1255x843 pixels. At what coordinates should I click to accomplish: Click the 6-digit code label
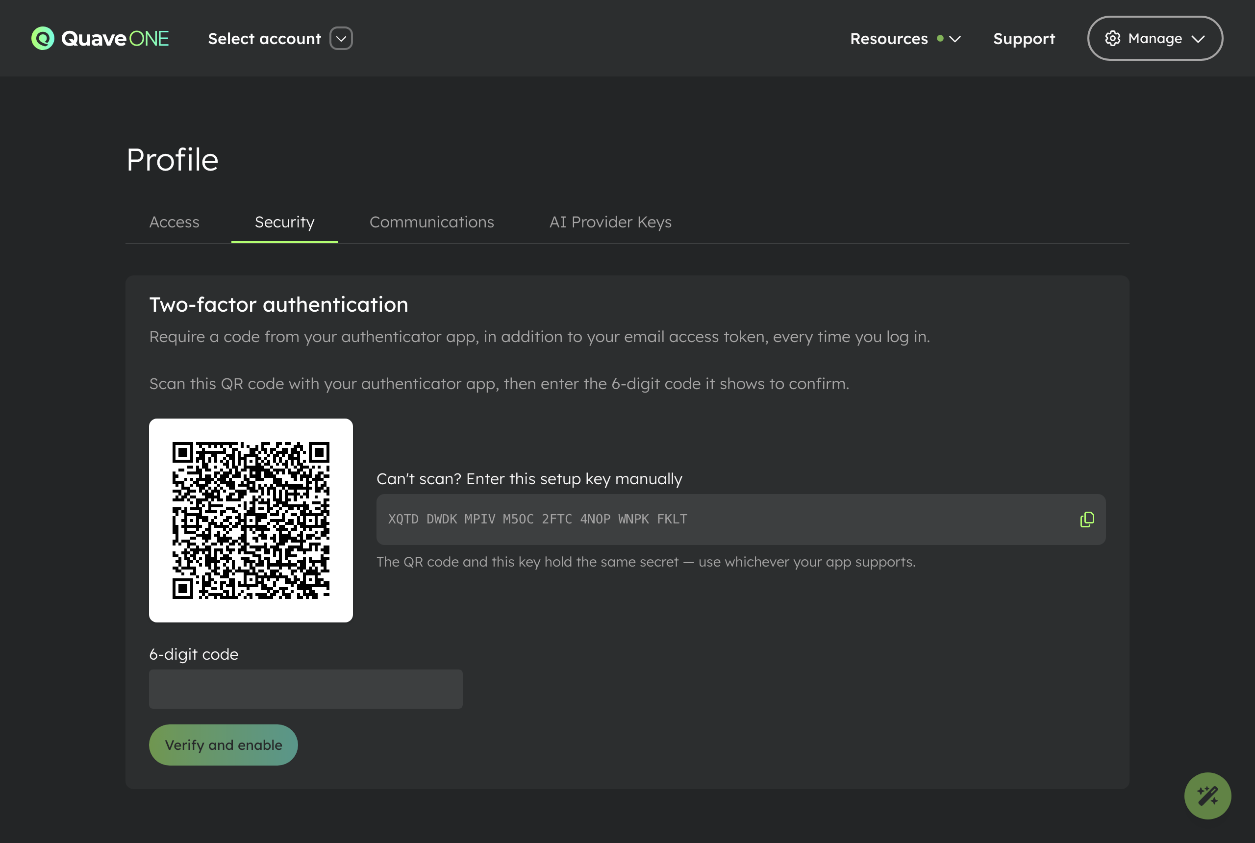[x=194, y=654]
